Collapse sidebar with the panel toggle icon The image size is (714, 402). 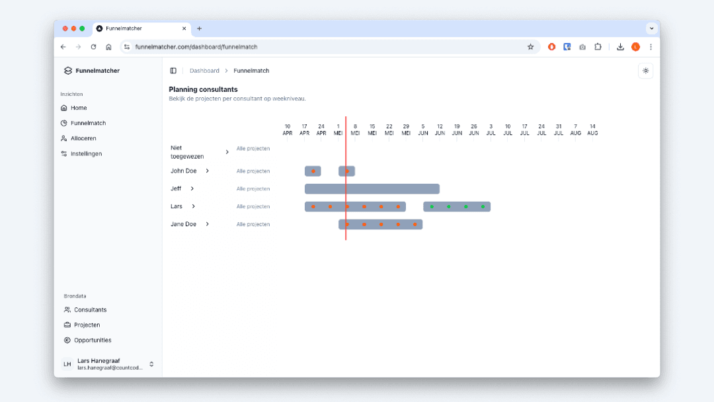173,71
